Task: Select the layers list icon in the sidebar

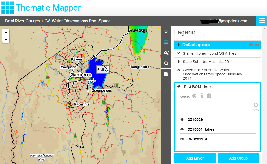Action: pyautogui.click(x=166, y=42)
